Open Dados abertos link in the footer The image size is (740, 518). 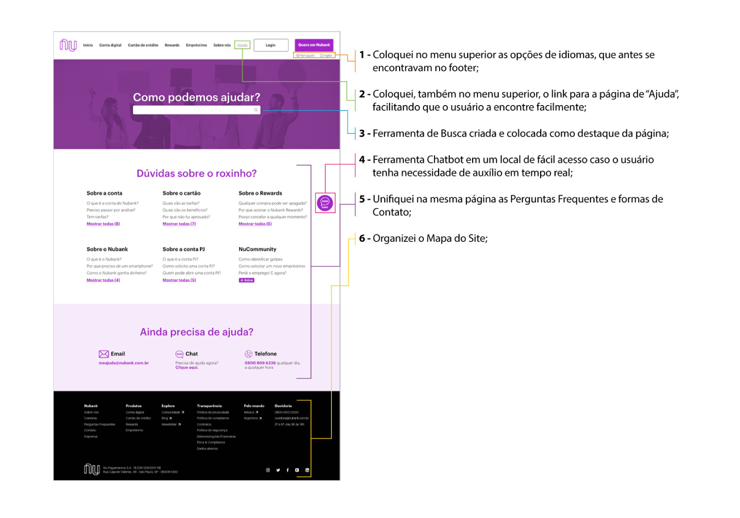click(x=207, y=449)
